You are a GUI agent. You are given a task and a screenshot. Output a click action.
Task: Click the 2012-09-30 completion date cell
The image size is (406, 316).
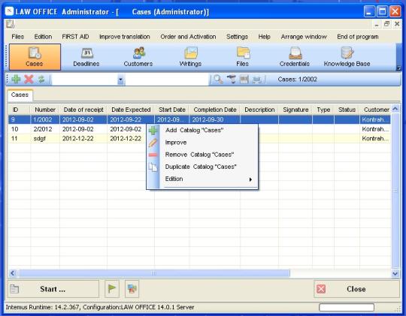click(x=215, y=119)
